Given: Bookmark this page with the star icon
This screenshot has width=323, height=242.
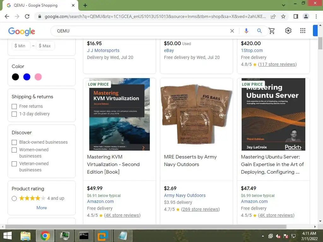Looking at the screenshot, I should pyautogui.click(x=283, y=16).
